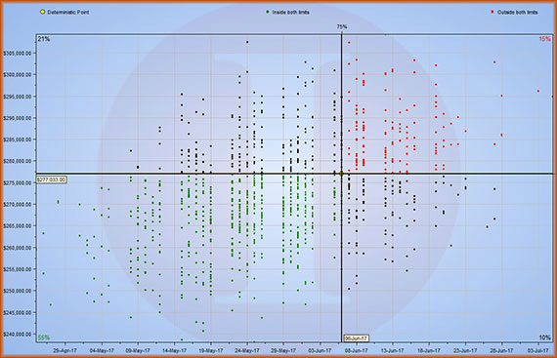
Task: Click the 10% bottom-right quadrant label
Action: (x=544, y=338)
